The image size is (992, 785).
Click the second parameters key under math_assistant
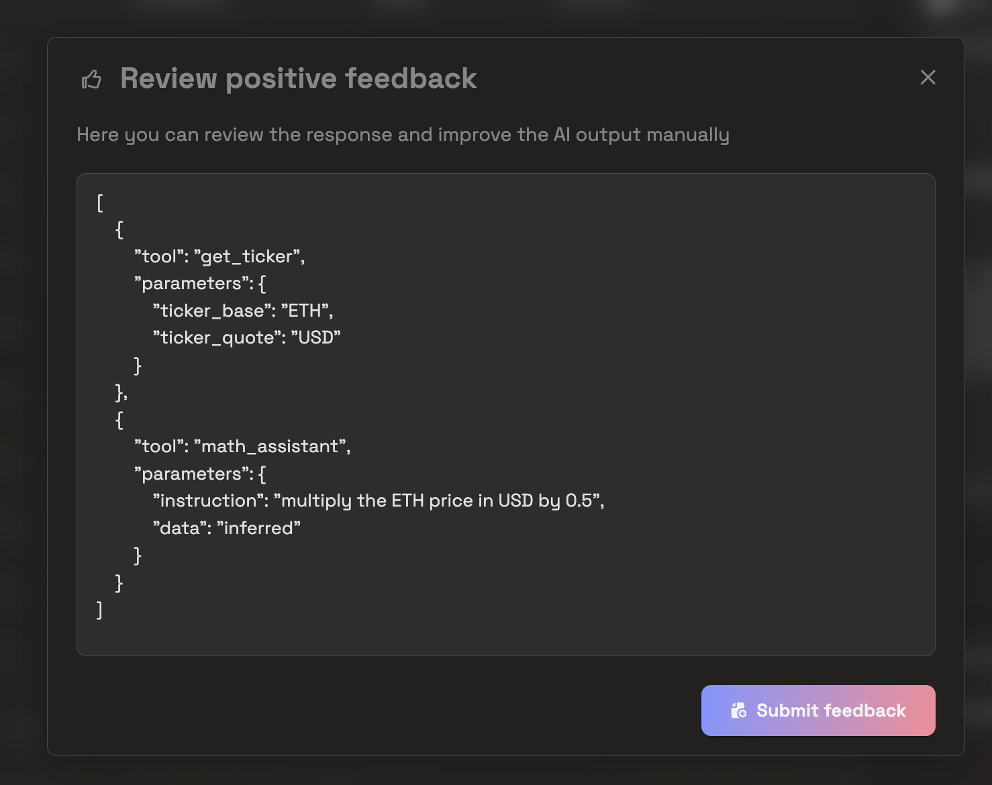[x=189, y=474]
